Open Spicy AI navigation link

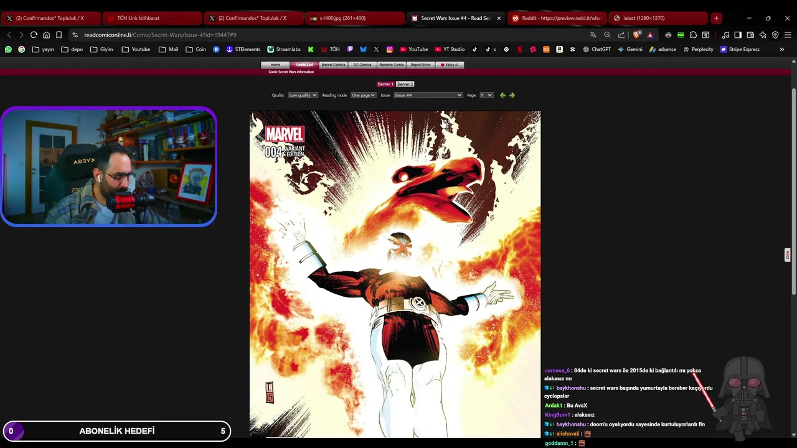pyautogui.click(x=450, y=65)
